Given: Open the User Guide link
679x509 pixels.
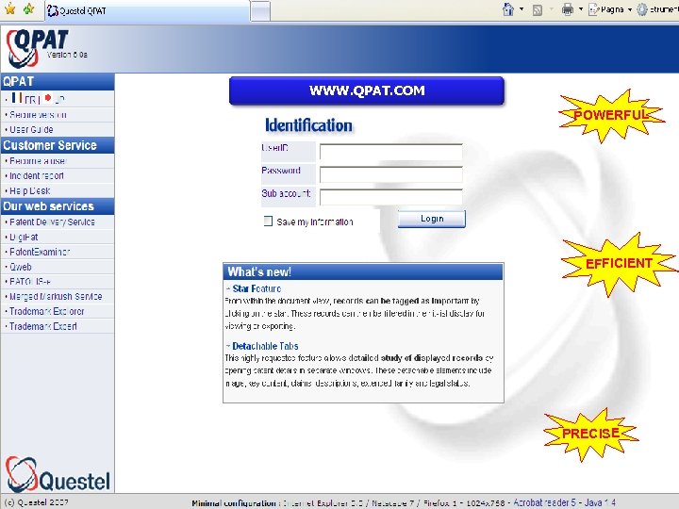Looking at the screenshot, I should point(31,130).
